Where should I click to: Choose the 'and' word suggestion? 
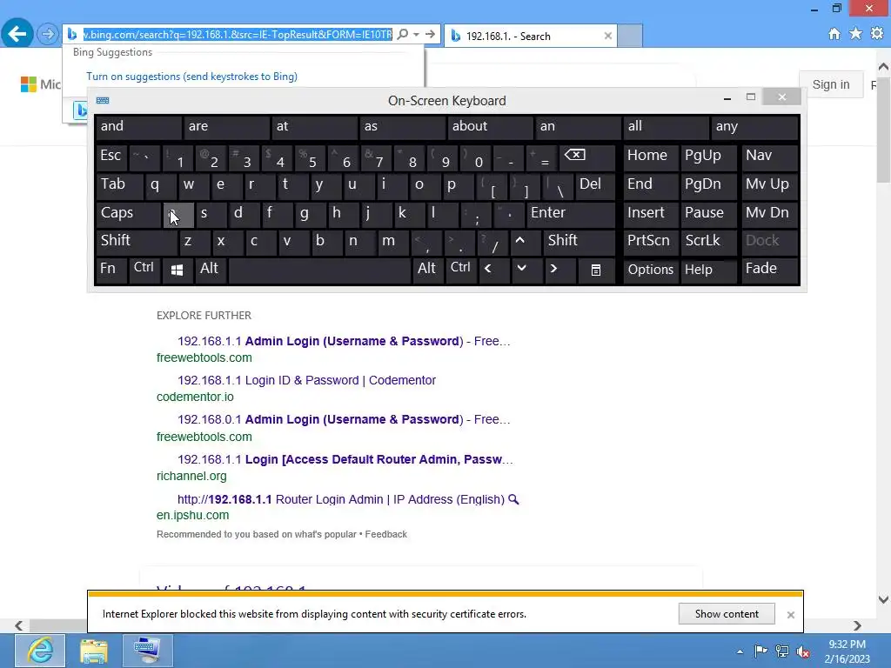pyautogui.click(x=138, y=127)
